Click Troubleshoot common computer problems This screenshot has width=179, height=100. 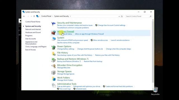(x=73, y=28)
